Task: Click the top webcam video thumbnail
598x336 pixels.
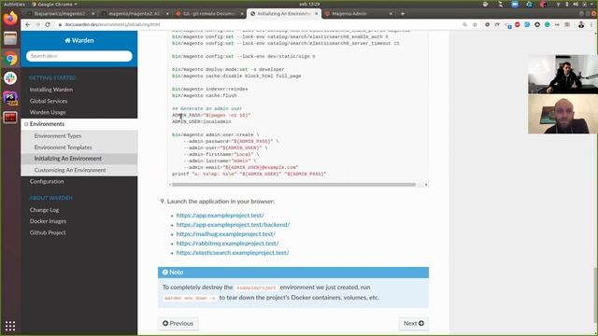Action: (562, 75)
